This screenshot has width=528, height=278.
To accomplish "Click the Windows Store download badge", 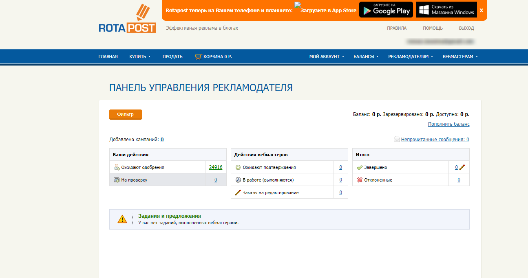I will click(x=446, y=9).
